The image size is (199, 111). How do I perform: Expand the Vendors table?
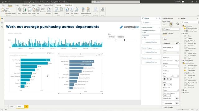tap(182, 92)
